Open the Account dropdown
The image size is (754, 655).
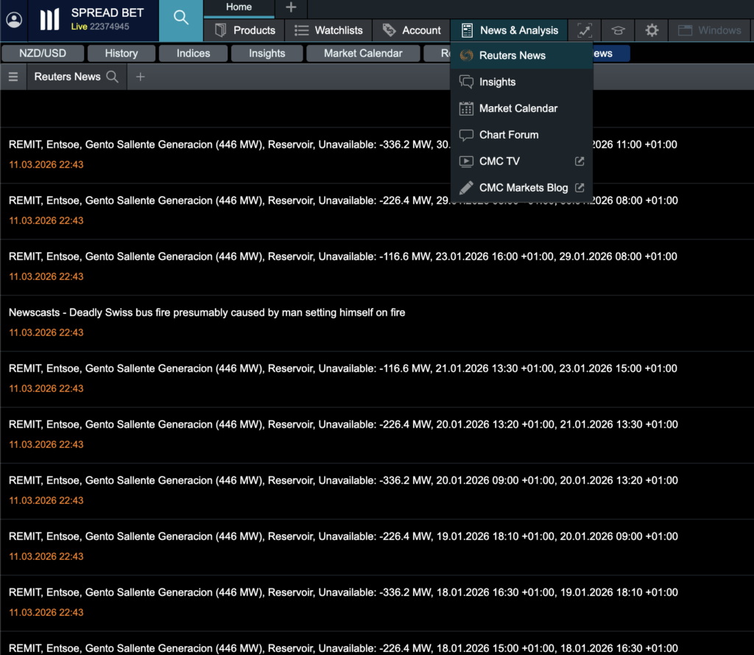[411, 30]
